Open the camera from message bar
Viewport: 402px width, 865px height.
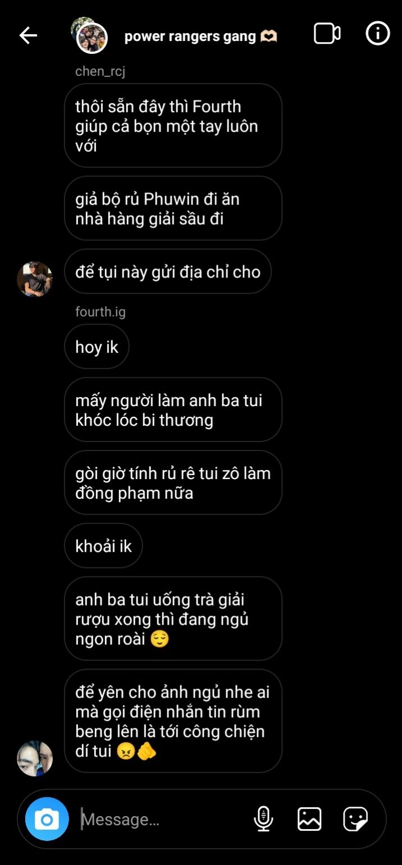click(47, 820)
